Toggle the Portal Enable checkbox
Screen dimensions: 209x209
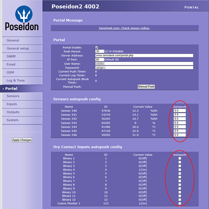[x=96, y=48]
